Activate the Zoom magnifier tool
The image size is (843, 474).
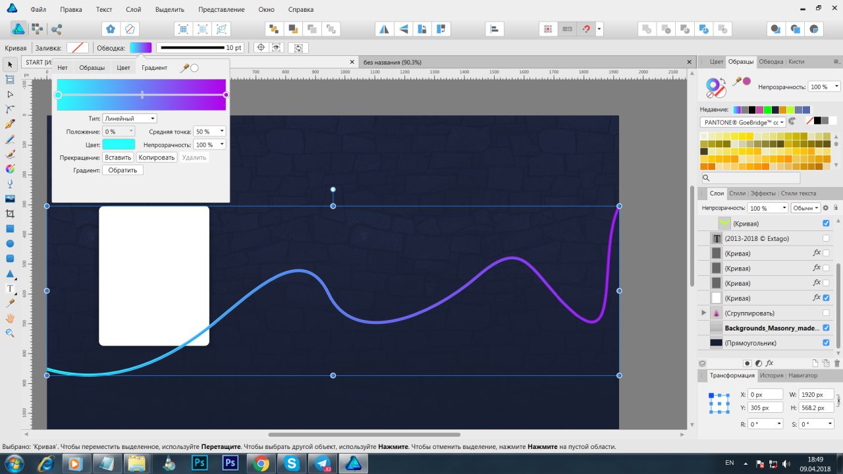[10, 333]
